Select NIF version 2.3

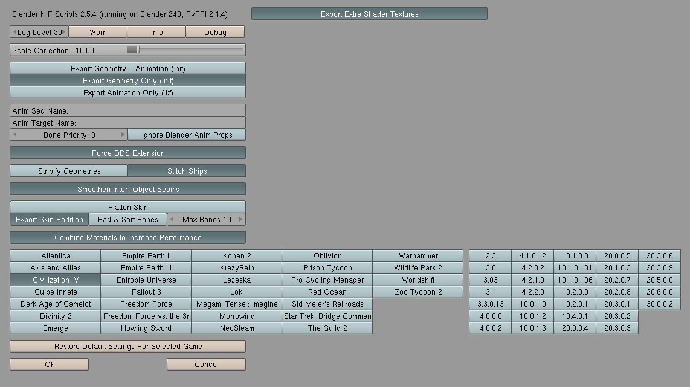pos(490,255)
